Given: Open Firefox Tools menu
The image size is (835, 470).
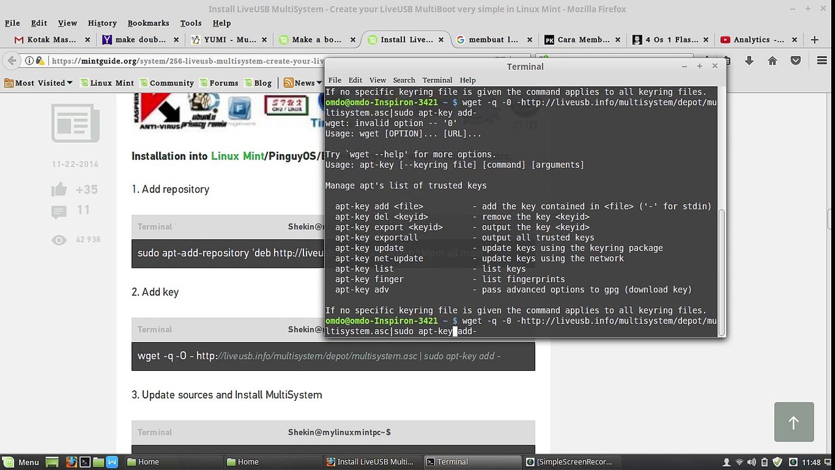Looking at the screenshot, I should [190, 23].
